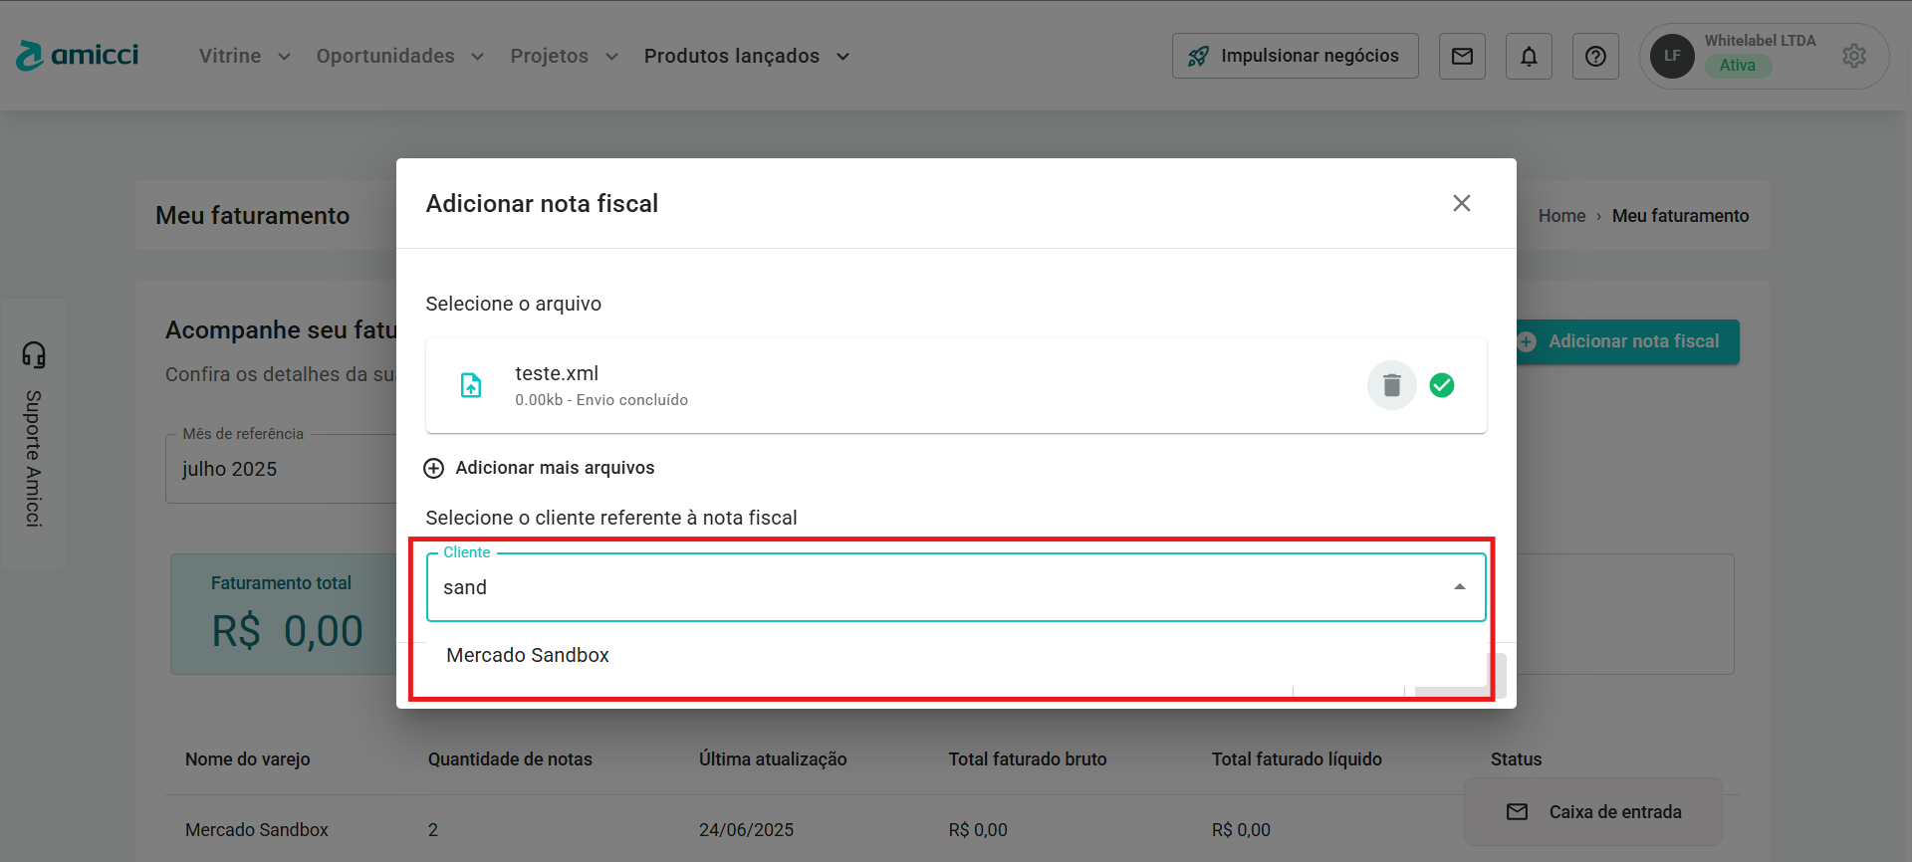This screenshot has width=1912, height=862.
Task: Select Mercado Sandbox from client list
Action: coord(528,655)
